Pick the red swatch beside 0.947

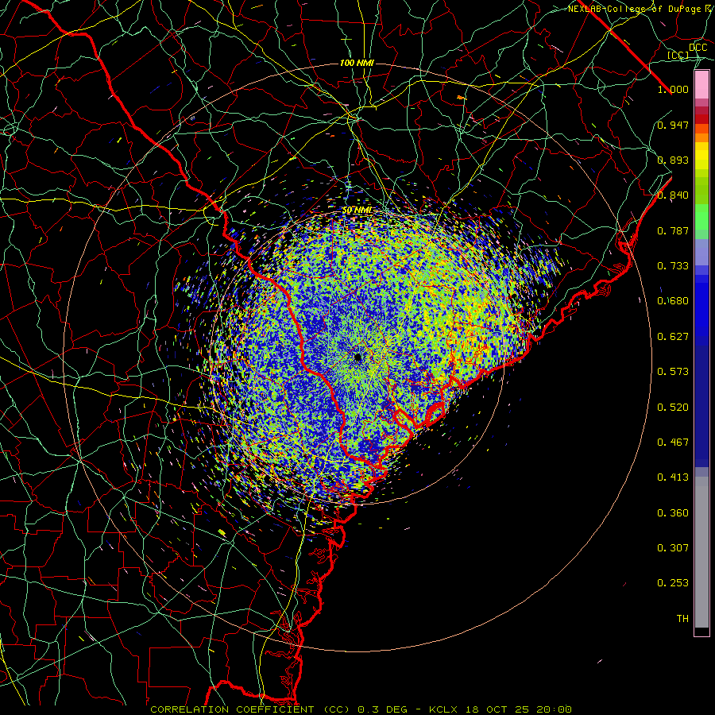click(x=701, y=119)
